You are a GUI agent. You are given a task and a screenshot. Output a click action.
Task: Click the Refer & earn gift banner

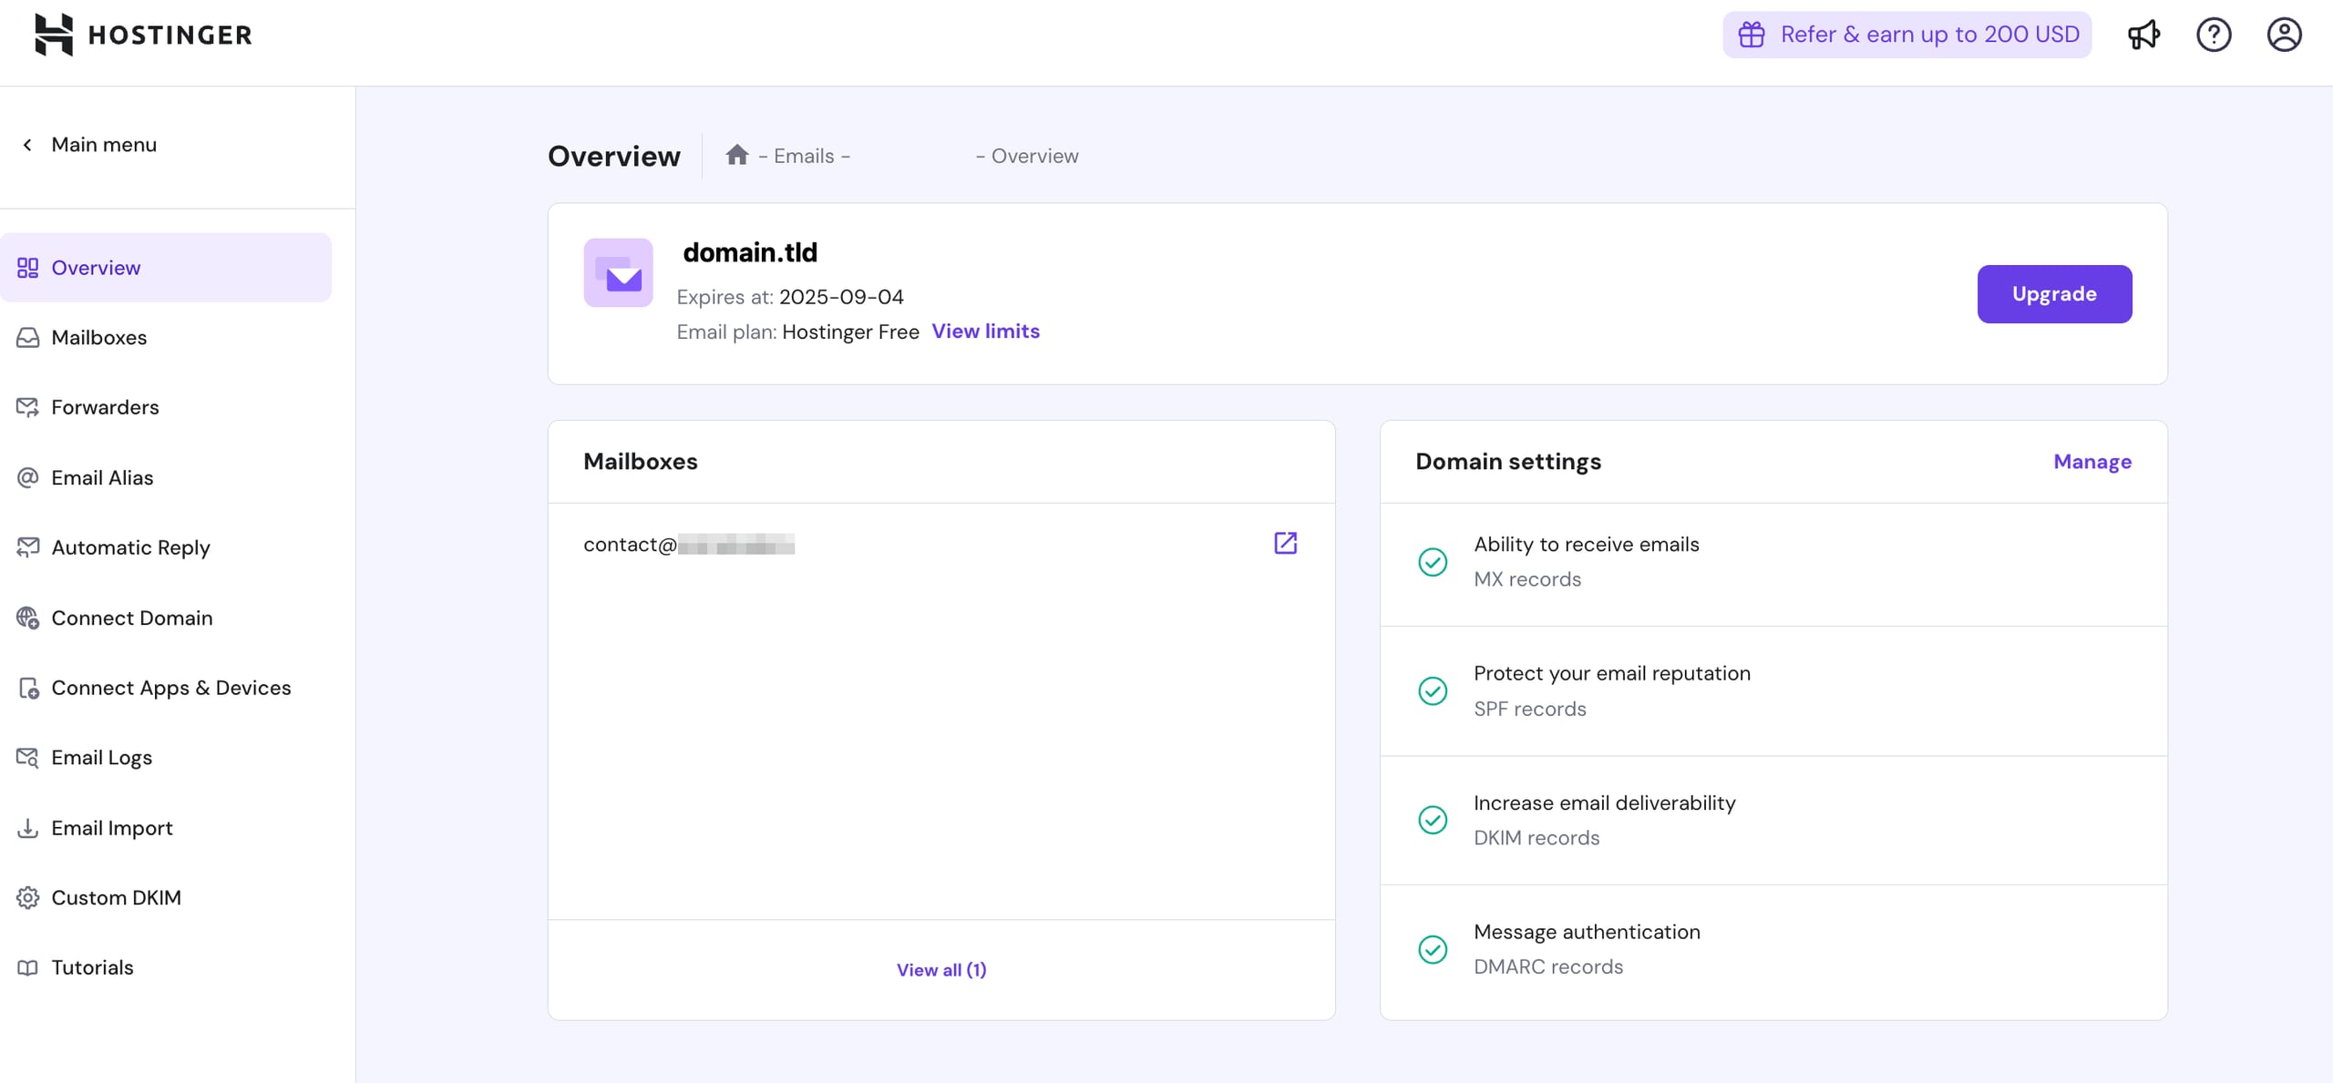[x=1906, y=35]
